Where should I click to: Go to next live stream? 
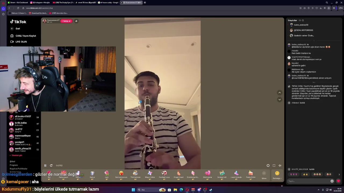click(x=279, y=99)
